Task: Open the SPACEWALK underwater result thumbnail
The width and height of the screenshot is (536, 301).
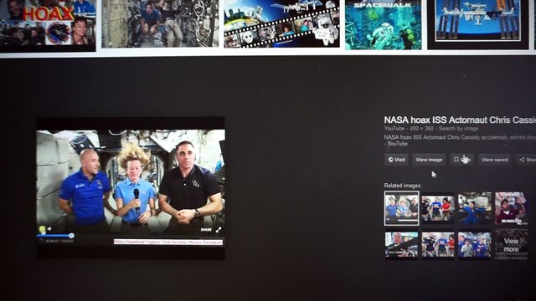Action: click(x=384, y=24)
